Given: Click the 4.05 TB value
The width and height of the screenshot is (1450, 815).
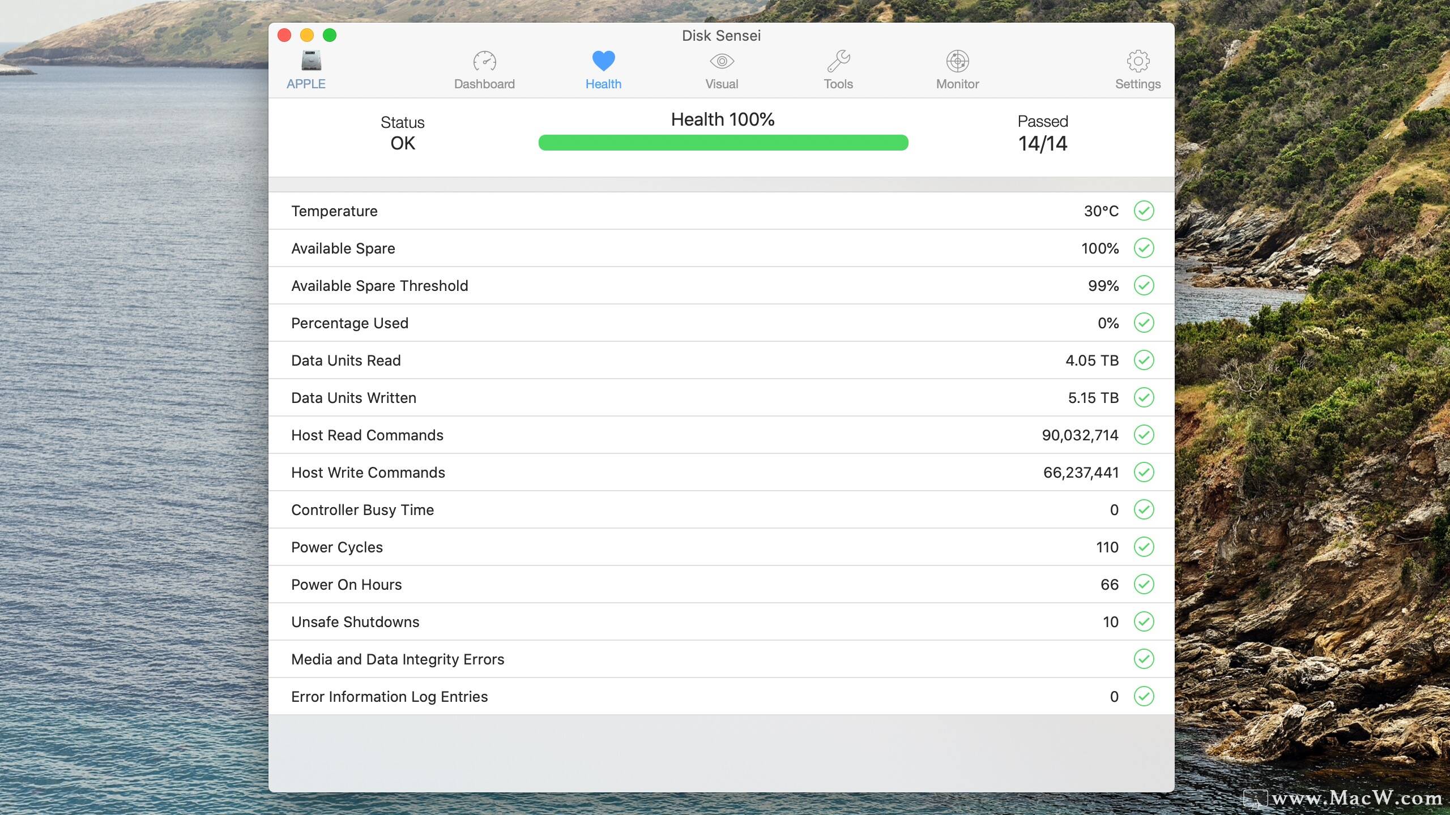Looking at the screenshot, I should coord(1092,361).
